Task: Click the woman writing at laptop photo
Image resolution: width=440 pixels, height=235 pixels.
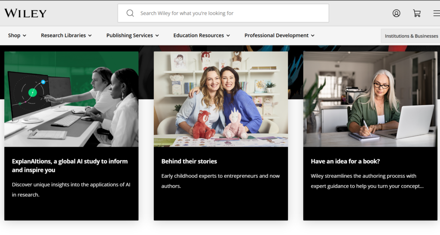Action: pyautogui.click(x=370, y=99)
